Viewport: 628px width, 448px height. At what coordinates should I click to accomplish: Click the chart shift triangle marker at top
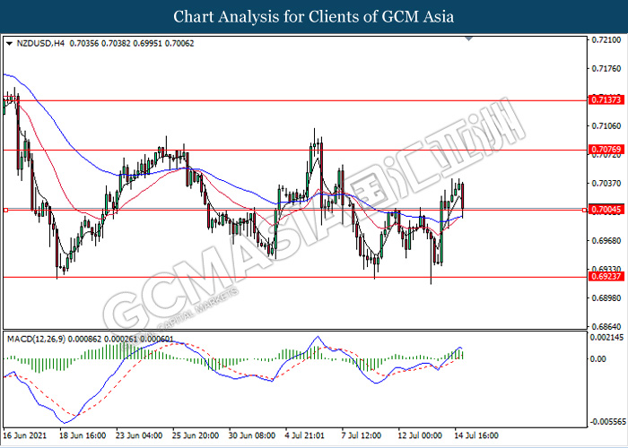pos(469,39)
